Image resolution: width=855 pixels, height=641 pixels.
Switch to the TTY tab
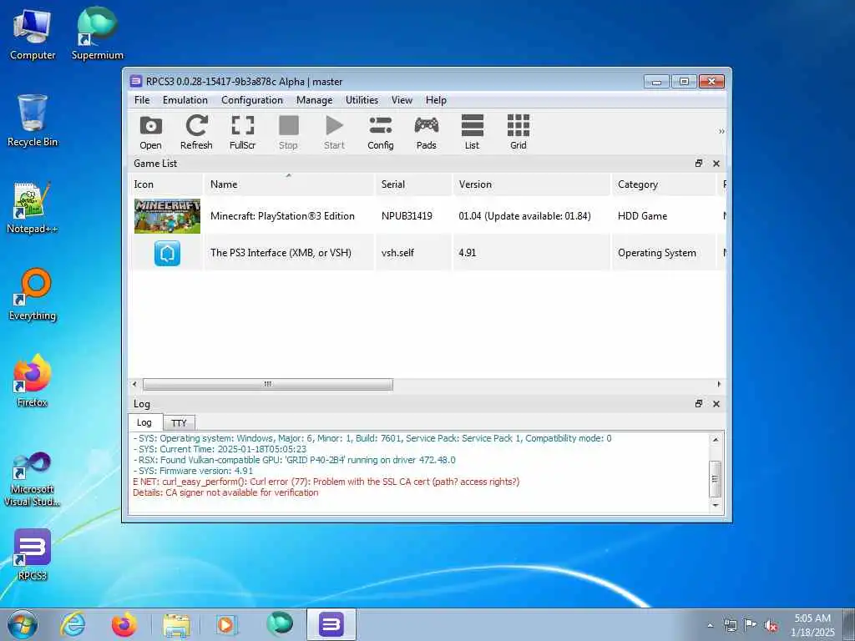179,423
